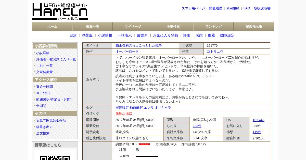Viewport: 306px width, 160px height.
Task: Open the スマホ用ページ link
Action: 193,8
